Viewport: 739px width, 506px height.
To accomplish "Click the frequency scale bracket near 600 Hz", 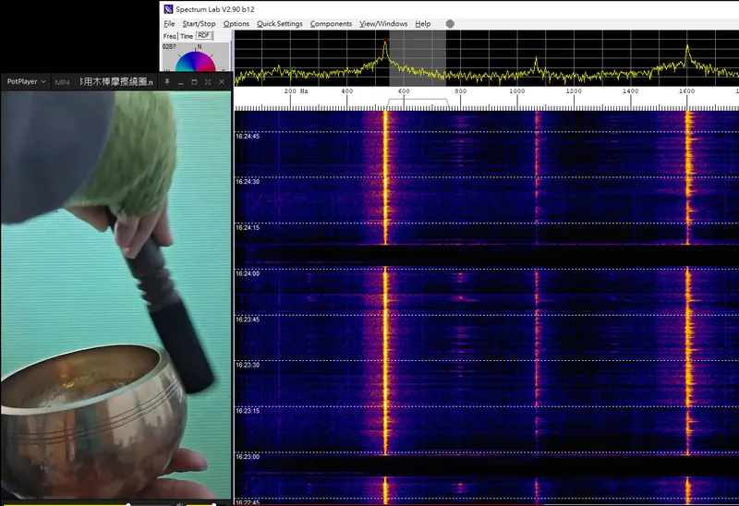I will click(x=418, y=101).
